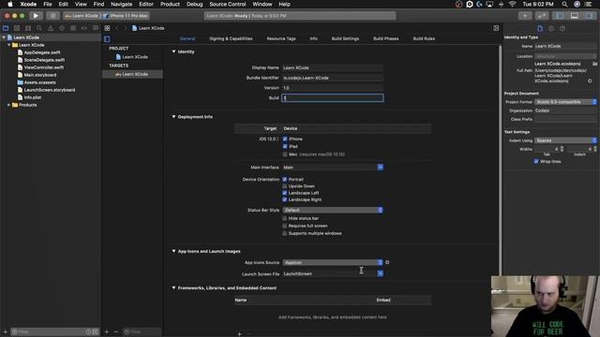Switch to Build Settings tab
Screen dimensions: 600x337
click(345, 38)
